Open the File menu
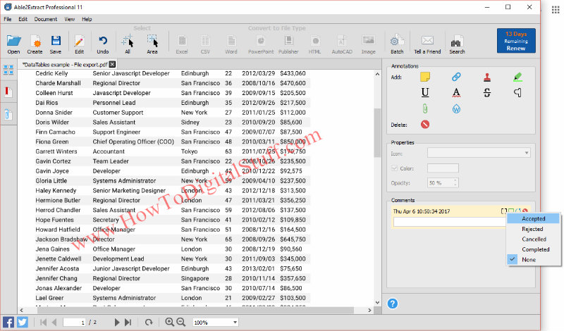The image size is (564, 331). coord(8,19)
